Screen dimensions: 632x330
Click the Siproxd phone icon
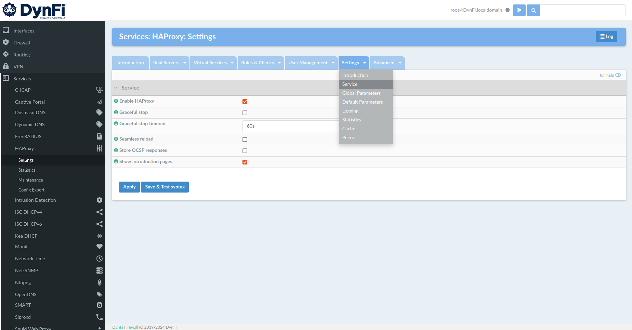click(x=99, y=317)
